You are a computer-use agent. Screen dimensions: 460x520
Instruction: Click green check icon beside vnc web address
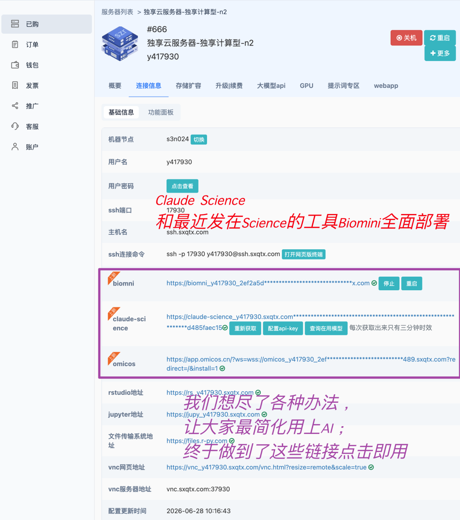pyautogui.click(x=371, y=467)
